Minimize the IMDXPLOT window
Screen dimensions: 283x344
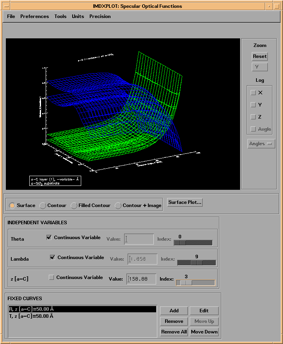click(x=269, y=6)
